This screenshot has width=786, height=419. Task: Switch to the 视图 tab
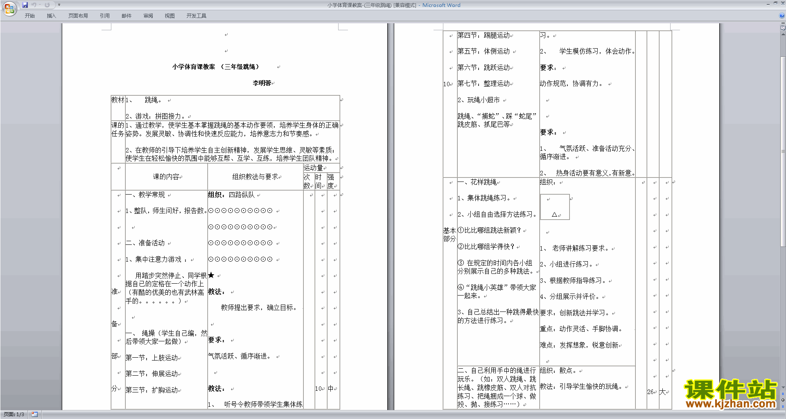point(170,16)
